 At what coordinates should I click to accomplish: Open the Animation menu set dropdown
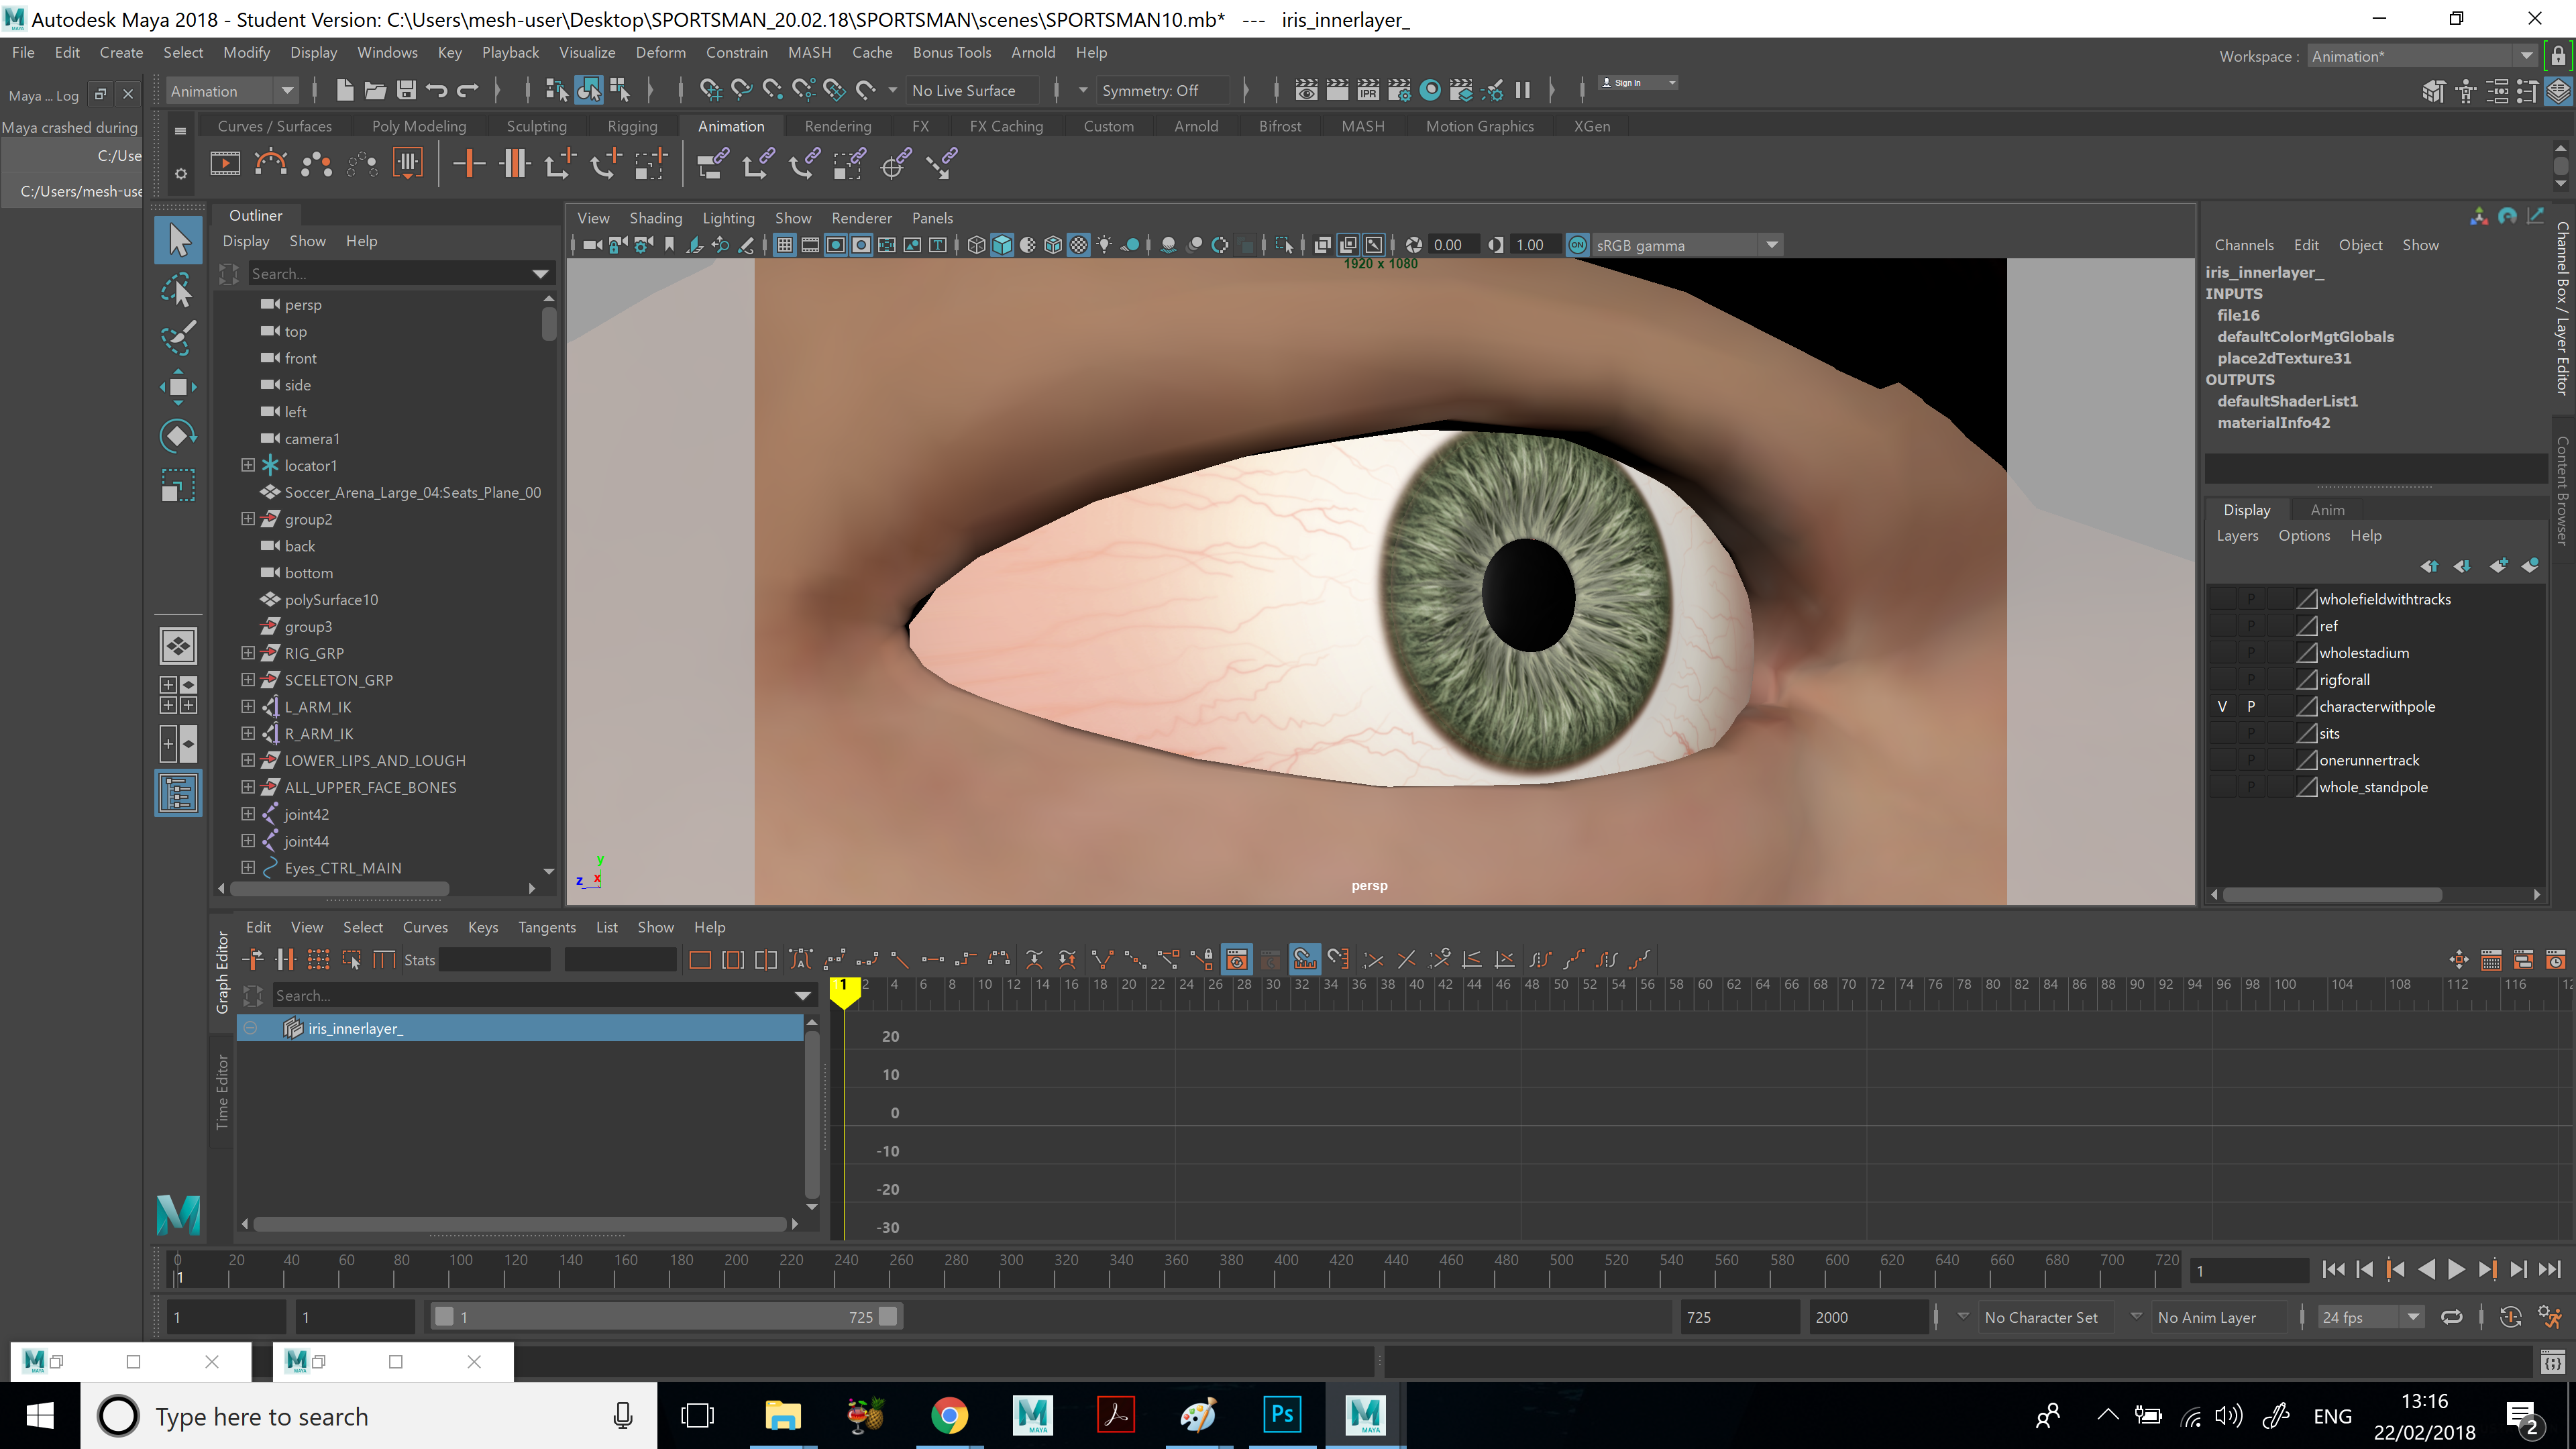232,91
